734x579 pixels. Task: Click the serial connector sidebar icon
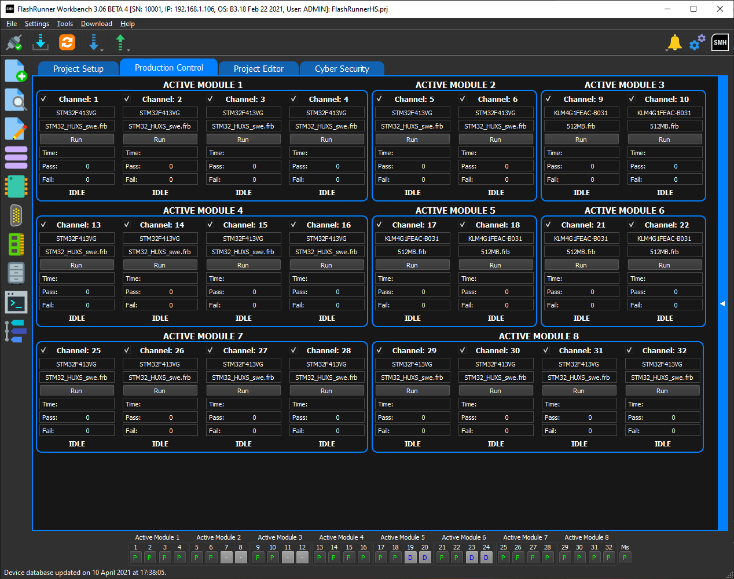pyautogui.click(x=16, y=215)
